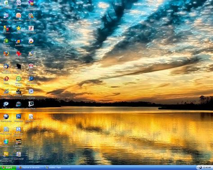
Task: Open the round 96 logo desktop icon
Action: [x=6, y=116]
